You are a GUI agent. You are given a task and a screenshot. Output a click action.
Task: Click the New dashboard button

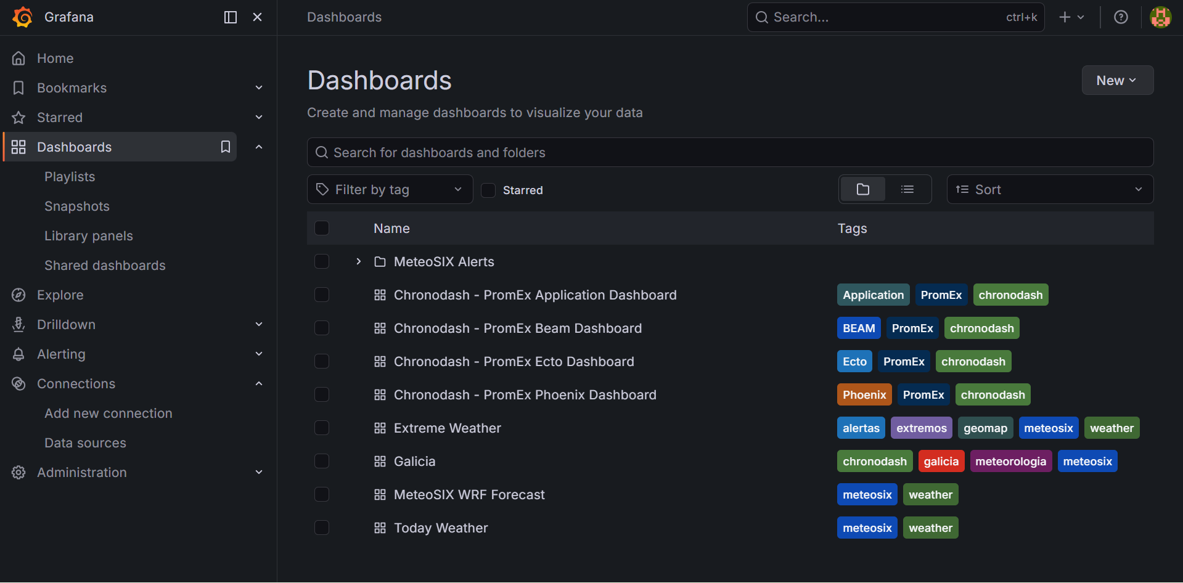1117,81
